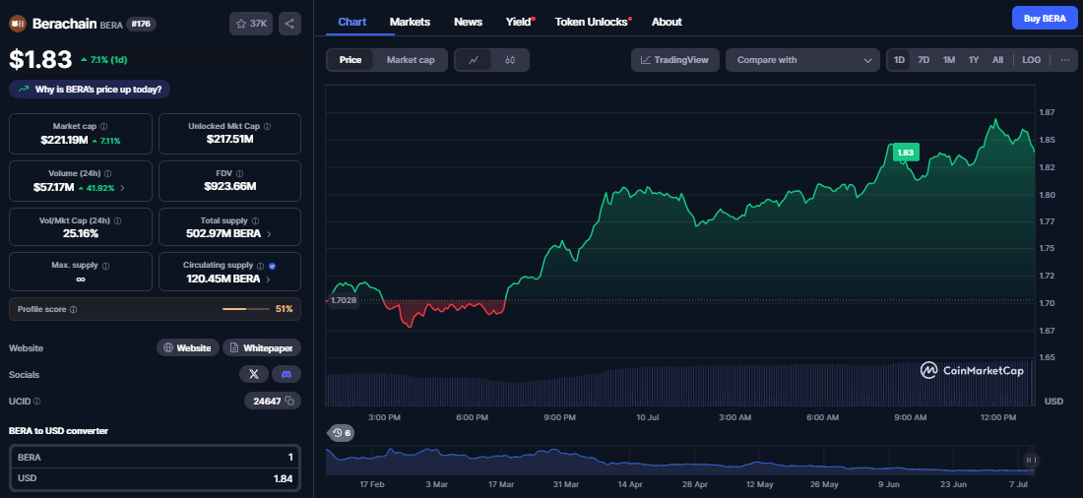The image size is (1083, 498).
Task: Open the share icon button
Action: [x=289, y=24]
